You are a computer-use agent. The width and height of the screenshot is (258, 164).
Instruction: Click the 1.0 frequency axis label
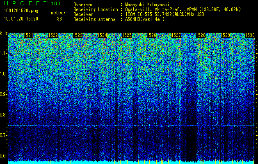3,74
